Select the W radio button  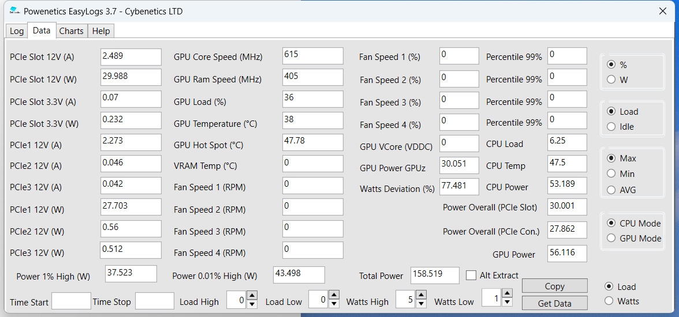pos(611,80)
